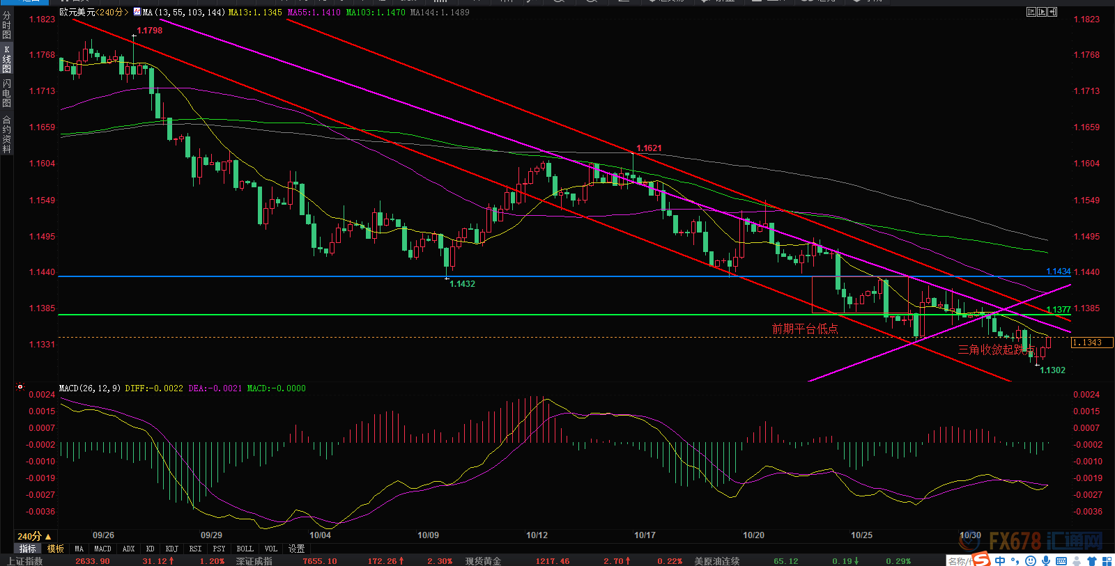Expand the 240分 timeframe selector at bottom-left
1115x566 pixels.
click(33, 536)
